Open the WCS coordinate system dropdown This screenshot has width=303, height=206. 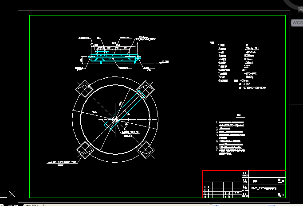pos(297,23)
